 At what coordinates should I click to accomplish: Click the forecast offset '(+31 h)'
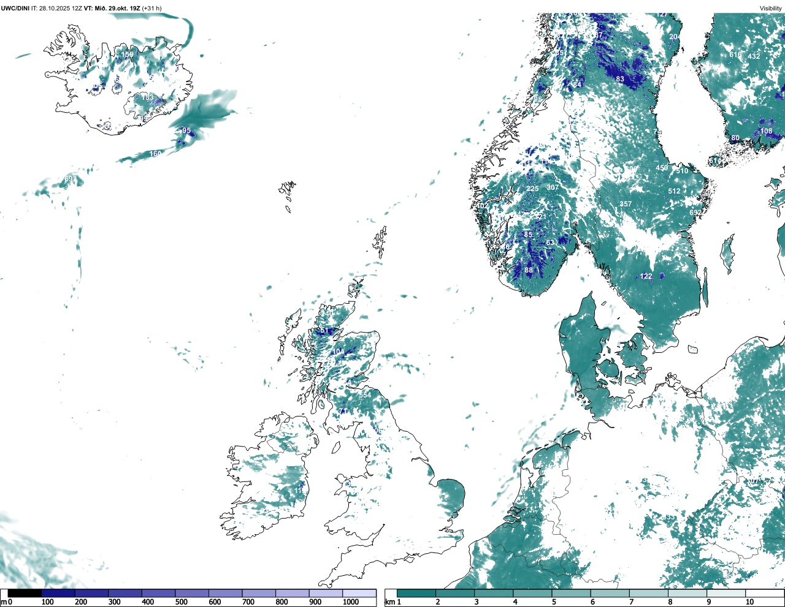point(151,8)
